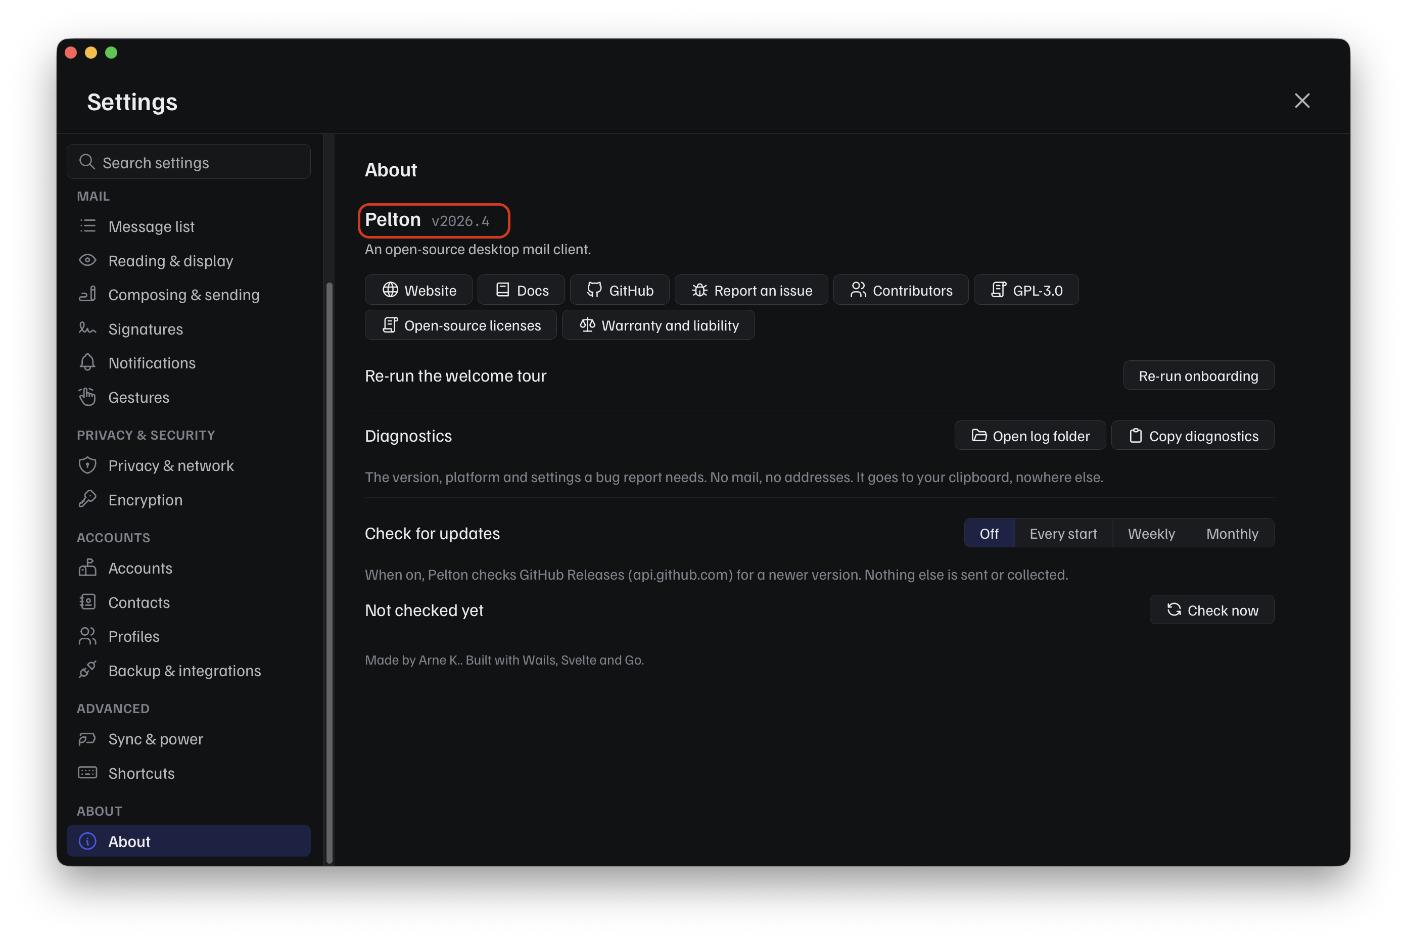Open the Contributors link button
Viewport: 1407px width, 941px height.
[x=901, y=290]
